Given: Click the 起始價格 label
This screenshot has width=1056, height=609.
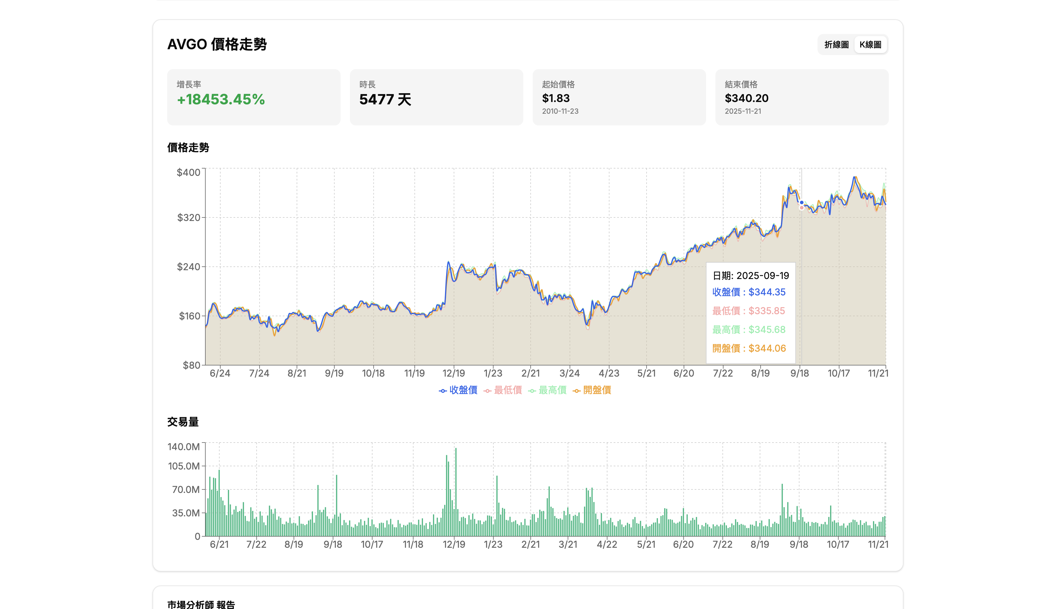Looking at the screenshot, I should [x=558, y=84].
